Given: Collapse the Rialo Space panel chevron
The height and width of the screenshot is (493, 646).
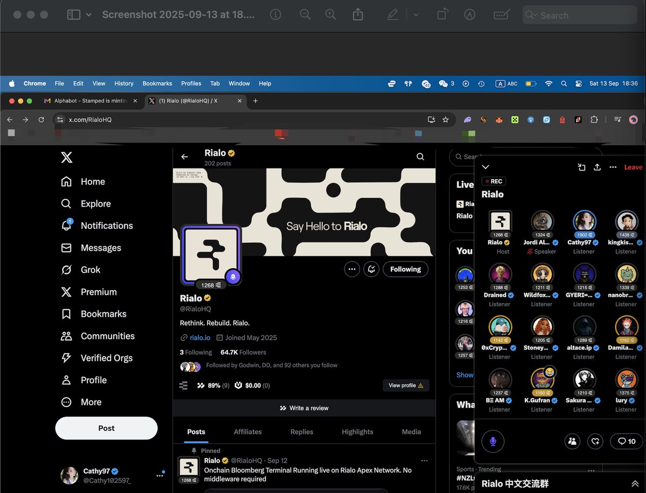Looking at the screenshot, I should [x=486, y=167].
